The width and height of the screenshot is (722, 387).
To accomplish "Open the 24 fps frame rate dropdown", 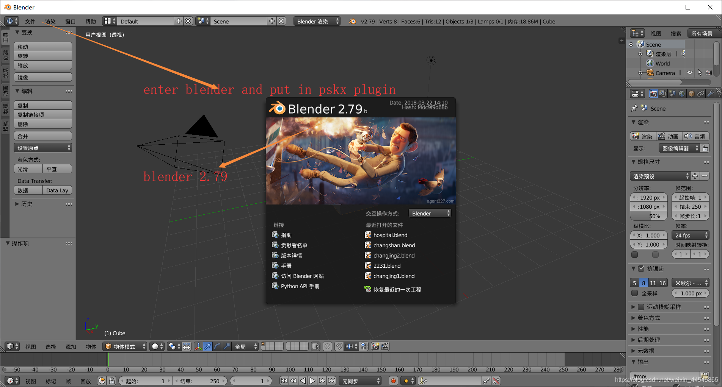I will pyautogui.click(x=690, y=235).
